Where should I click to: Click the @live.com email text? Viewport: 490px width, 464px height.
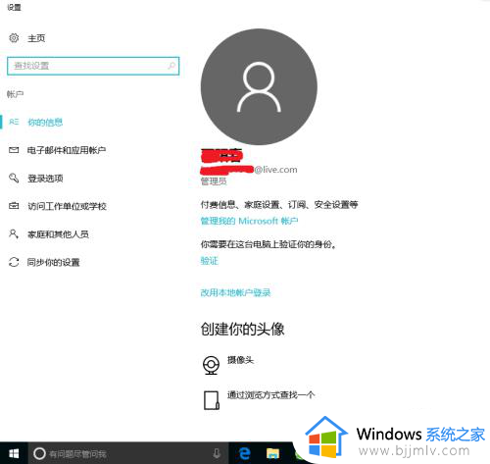[x=276, y=170]
